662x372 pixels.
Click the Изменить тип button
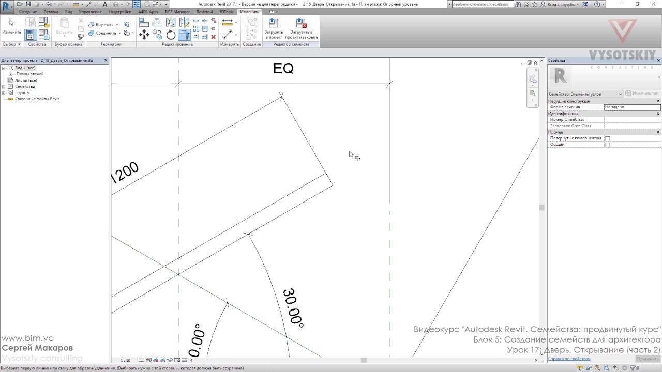(x=642, y=94)
